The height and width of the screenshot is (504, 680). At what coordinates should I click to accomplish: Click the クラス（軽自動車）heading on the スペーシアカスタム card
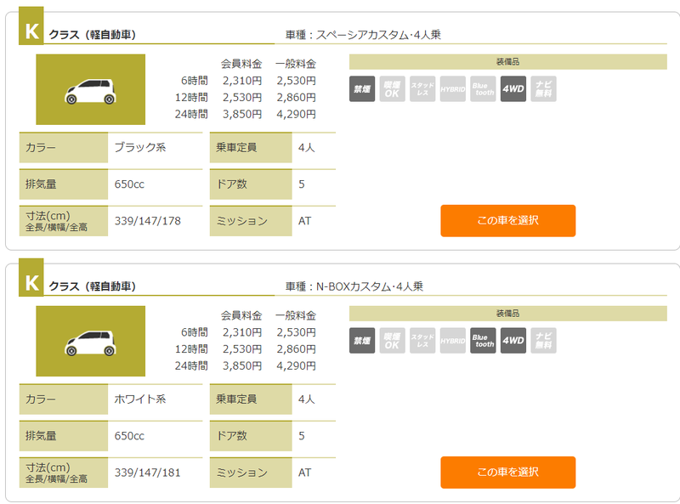(93, 35)
